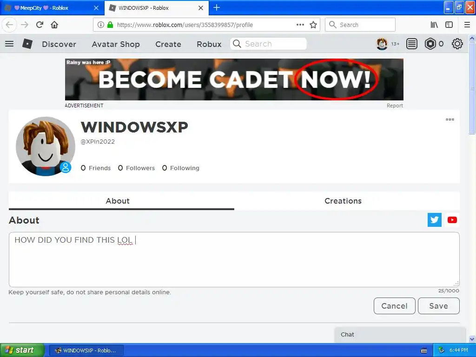
Task: Open the Robux page link
Action: coord(209,44)
